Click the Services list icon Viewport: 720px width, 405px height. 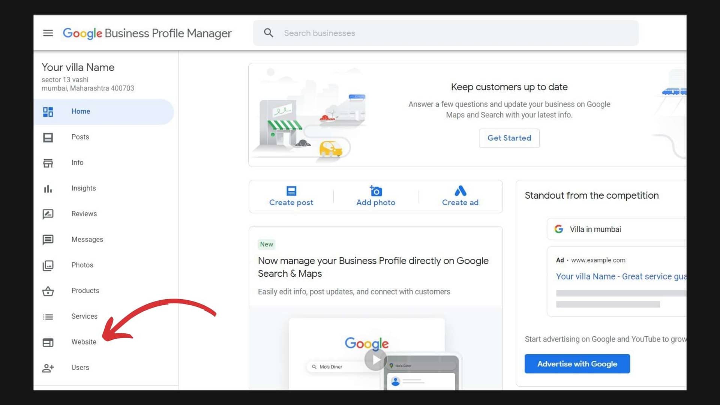(x=48, y=317)
